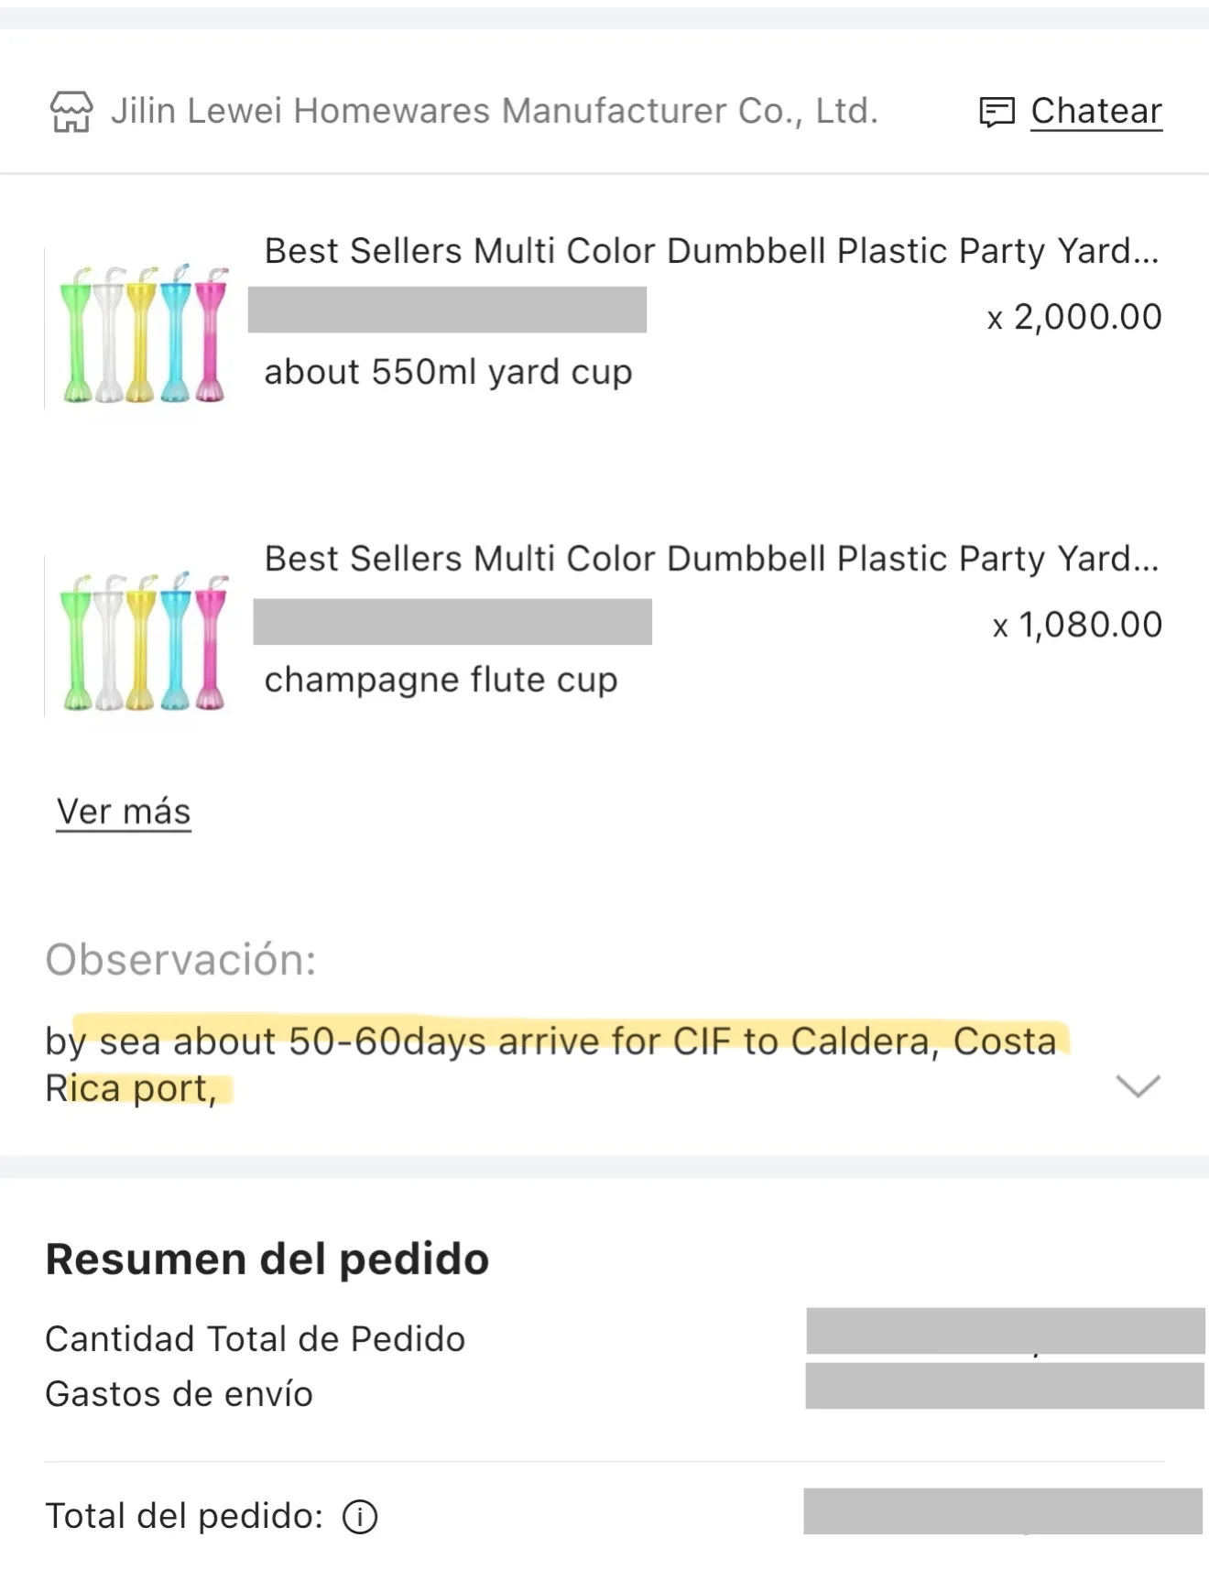This screenshot has width=1209, height=1592.
Task: Open the first Best Sellers Multi Color title
Action: point(712,251)
